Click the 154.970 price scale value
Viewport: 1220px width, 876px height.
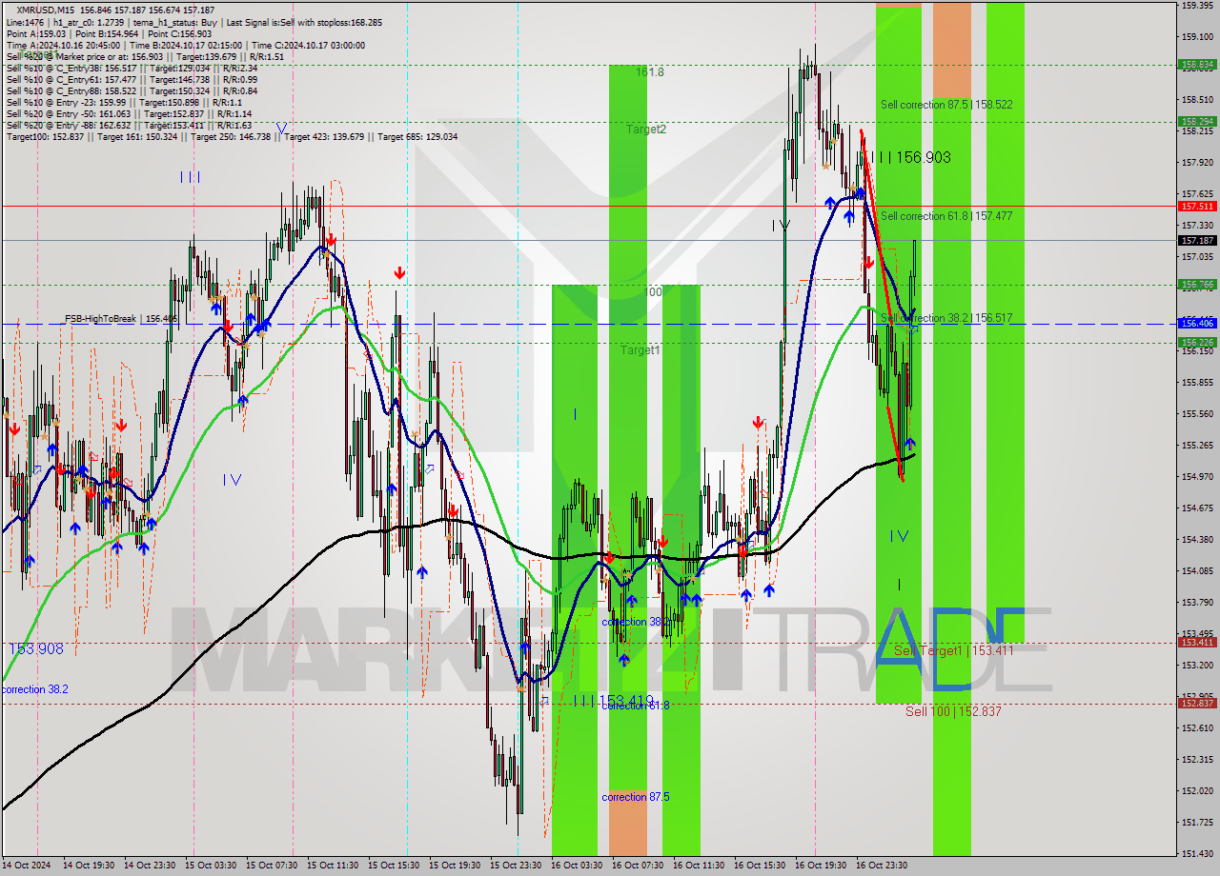pos(1196,476)
